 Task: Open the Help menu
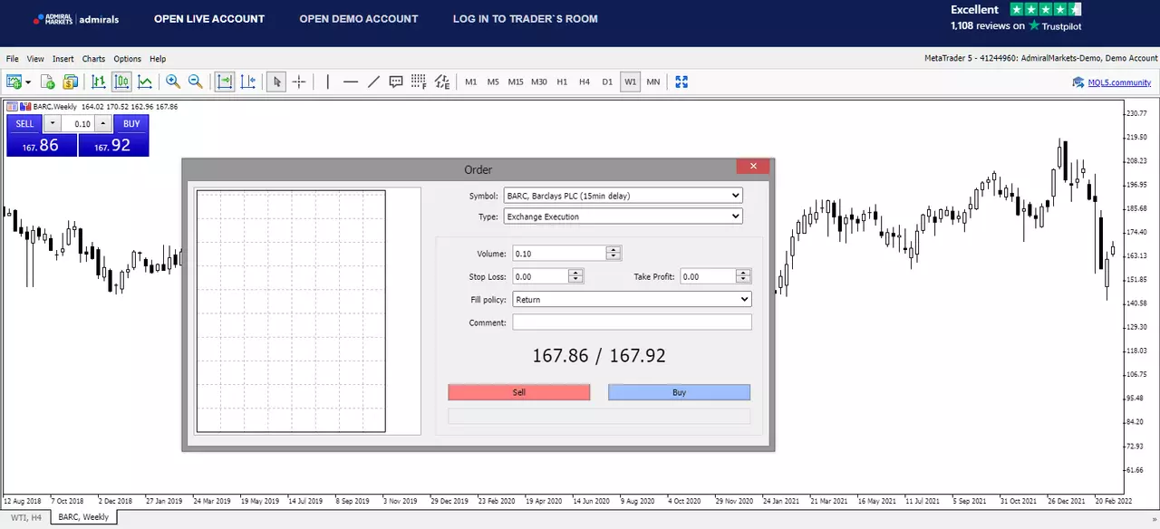pos(158,59)
